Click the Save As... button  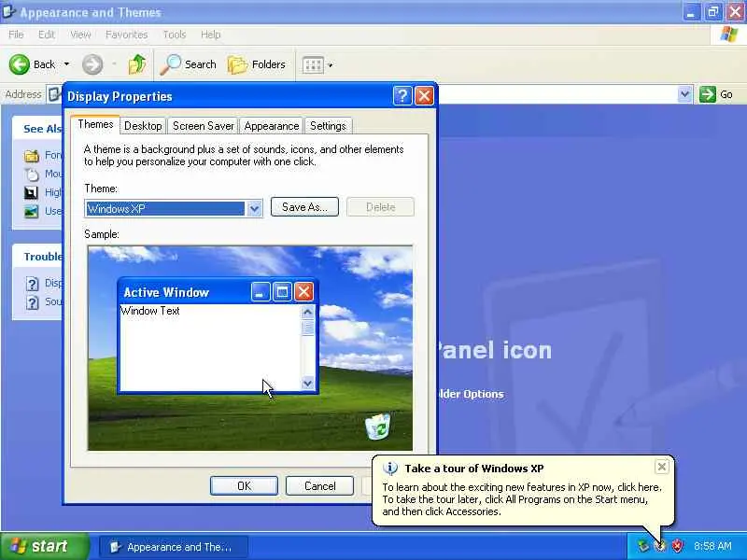304,207
